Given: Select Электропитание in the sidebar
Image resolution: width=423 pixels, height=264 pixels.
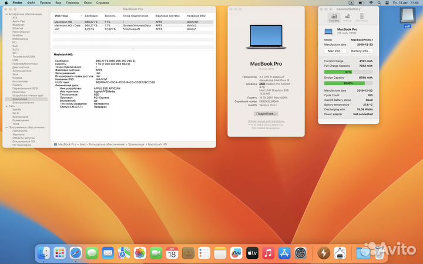Looking at the screenshot, I should coord(23,103).
